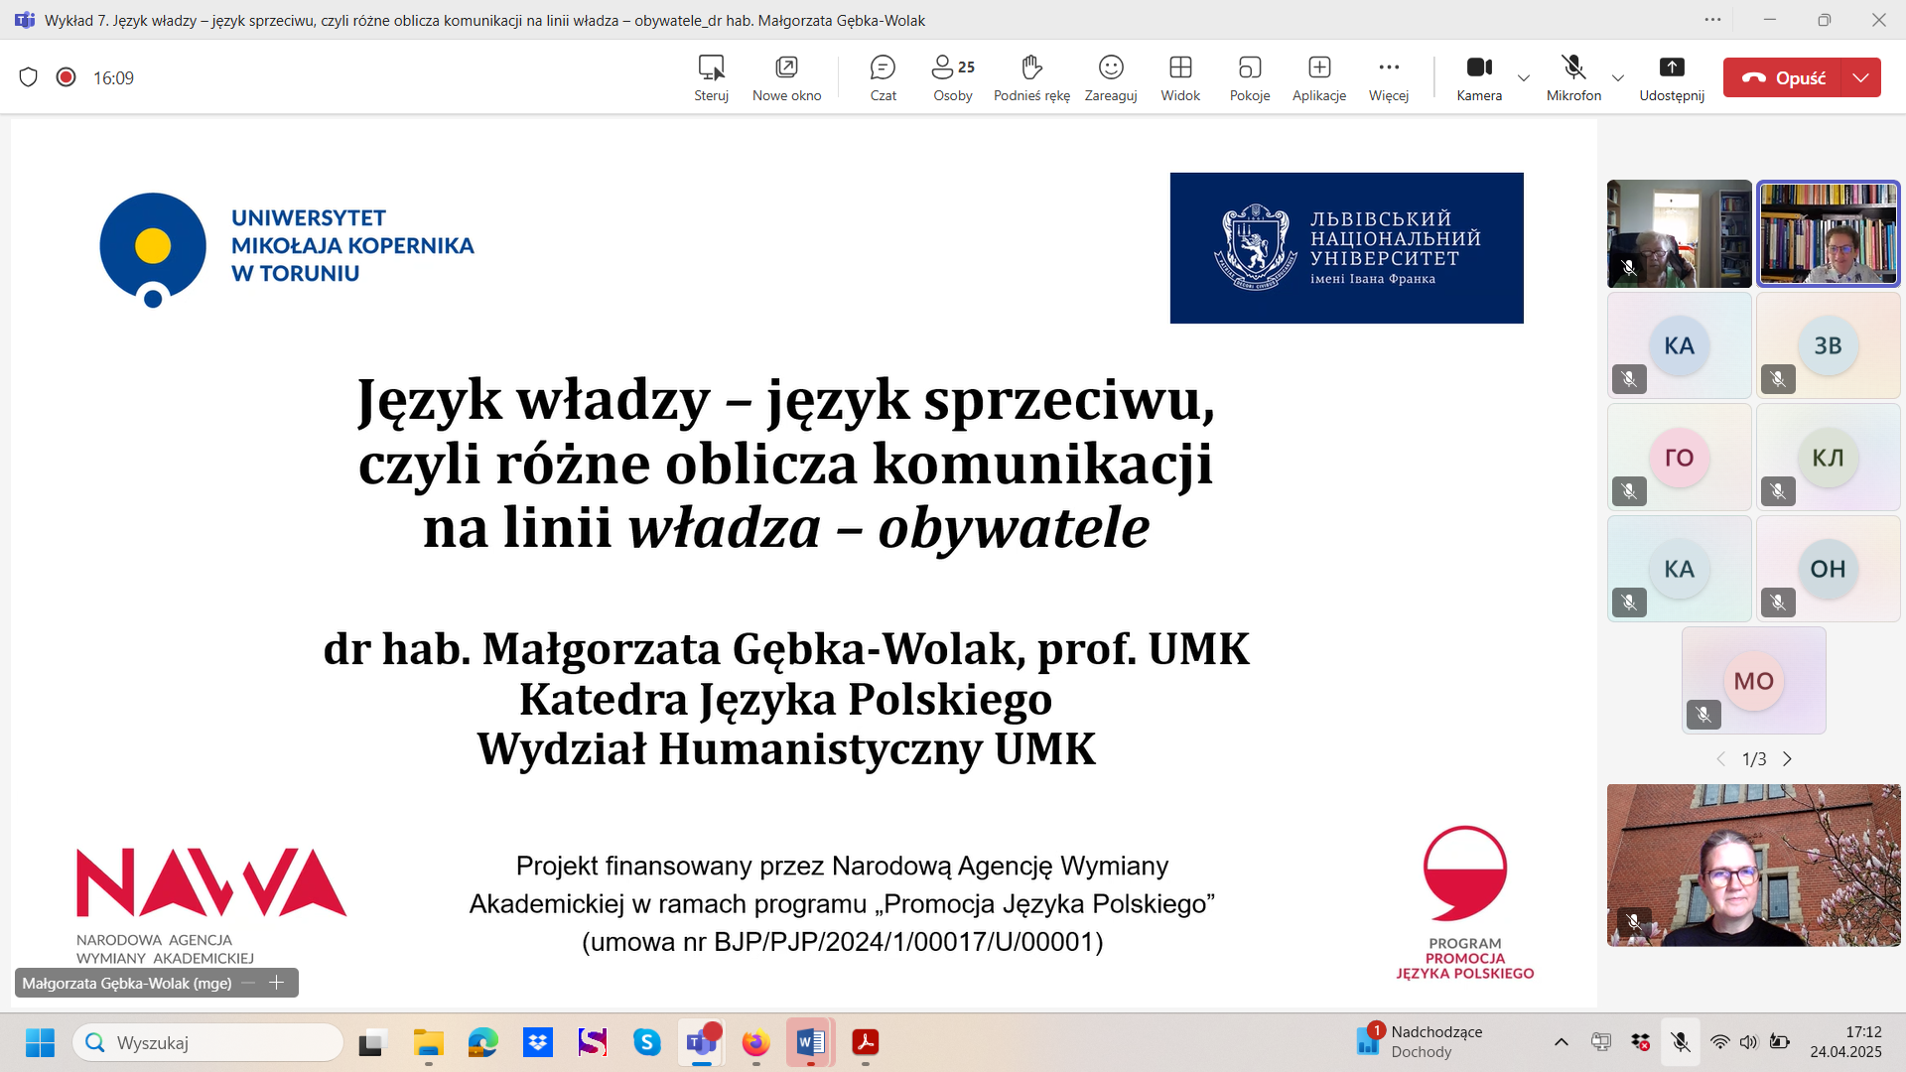Click Steruj request control button
This screenshot has width=1906, height=1072.
[x=711, y=77]
